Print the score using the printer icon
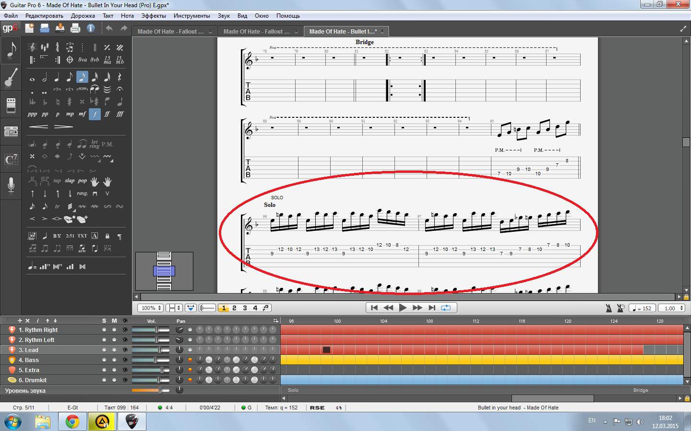Viewport: 691px width, 431px height. (75, 28)
